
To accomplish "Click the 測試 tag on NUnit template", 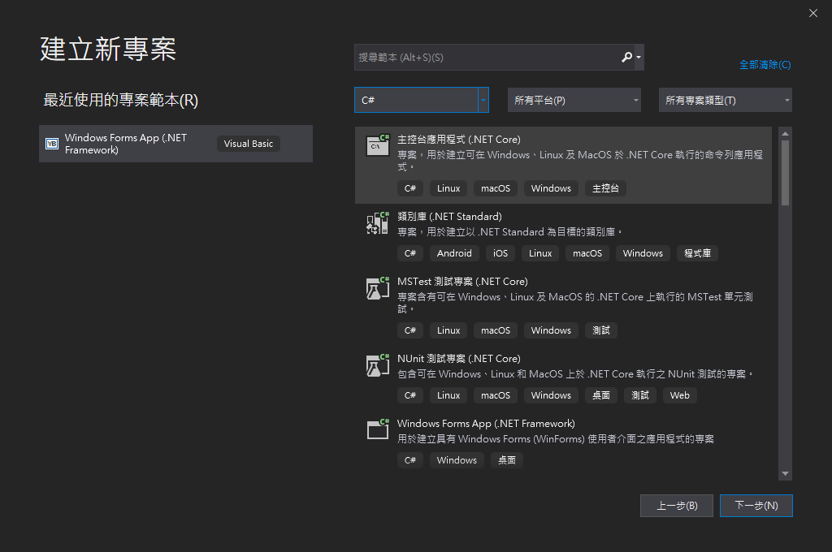I will [x=640, y=395].
